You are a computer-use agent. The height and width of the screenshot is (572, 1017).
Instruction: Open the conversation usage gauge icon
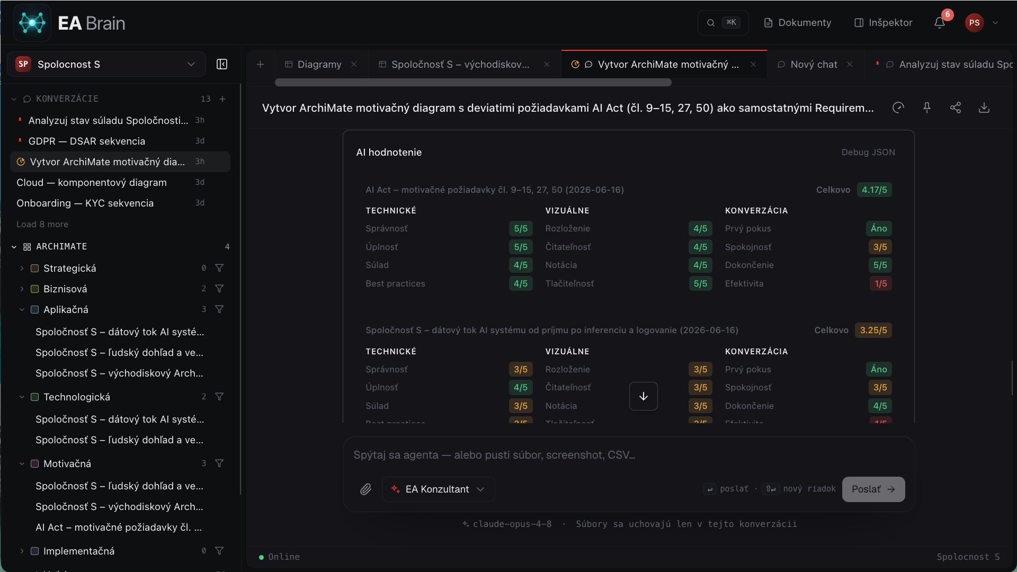898,108
